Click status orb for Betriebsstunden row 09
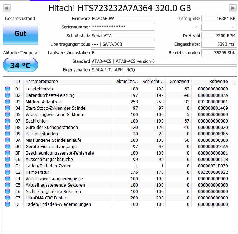 8,134
